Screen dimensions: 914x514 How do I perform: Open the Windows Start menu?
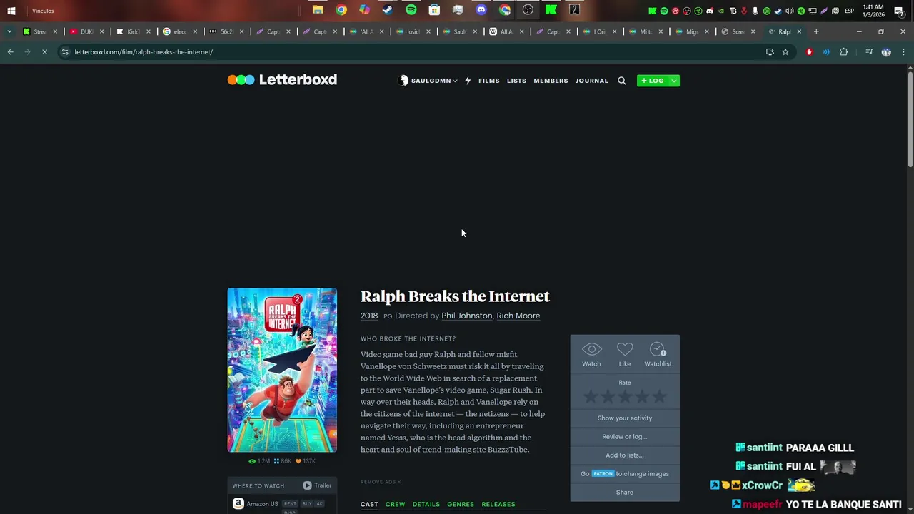11,11
